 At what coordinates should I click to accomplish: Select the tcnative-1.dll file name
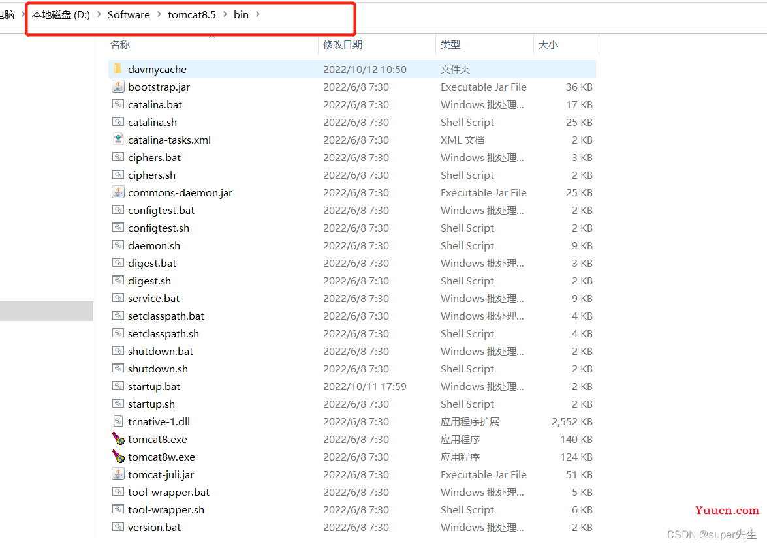(x=159, y=421)
